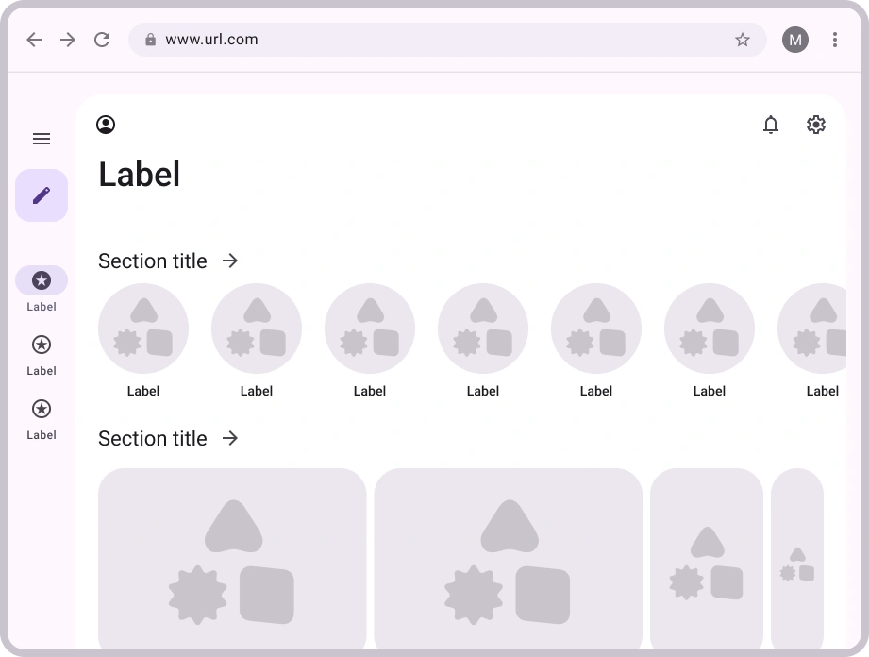Open the first large placeholder card
Image resolution: width=869 pixels, height=657 pixels.
point(232,559)
